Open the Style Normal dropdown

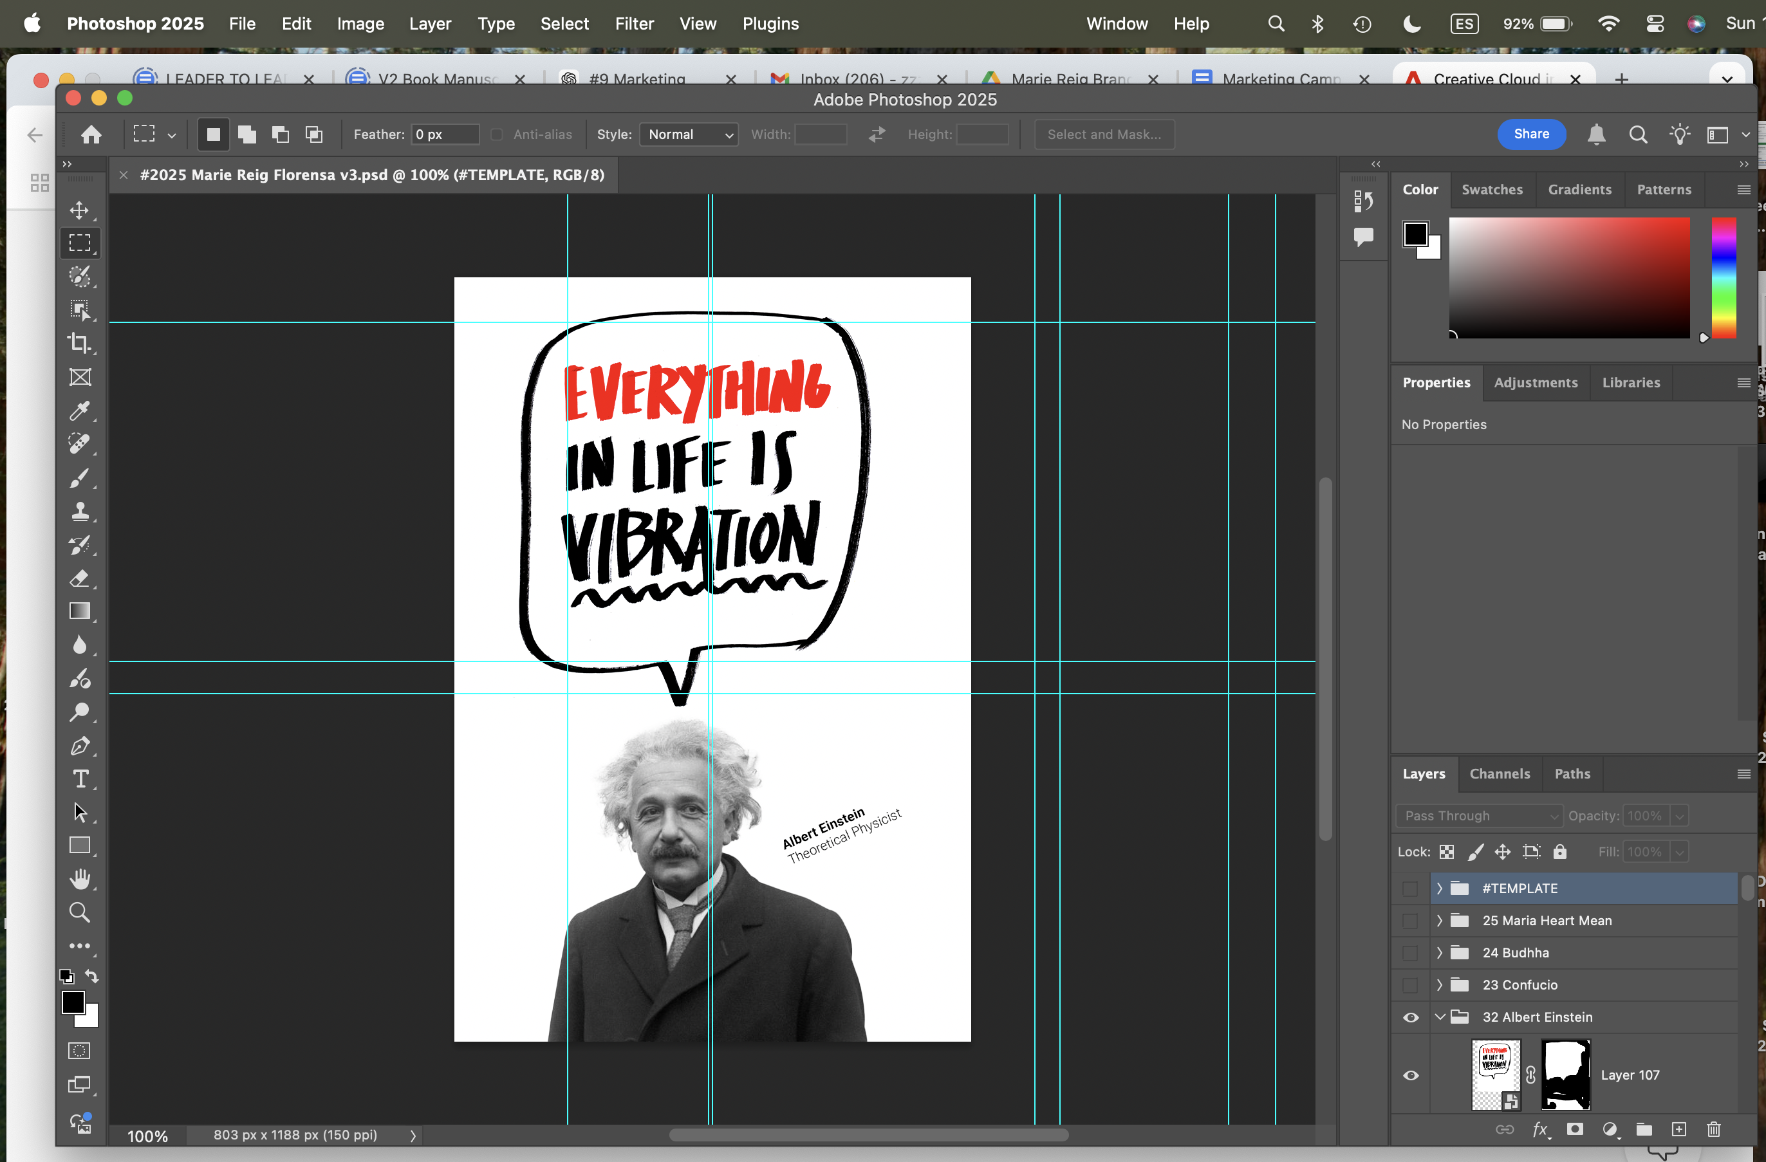tap(689, 134)
